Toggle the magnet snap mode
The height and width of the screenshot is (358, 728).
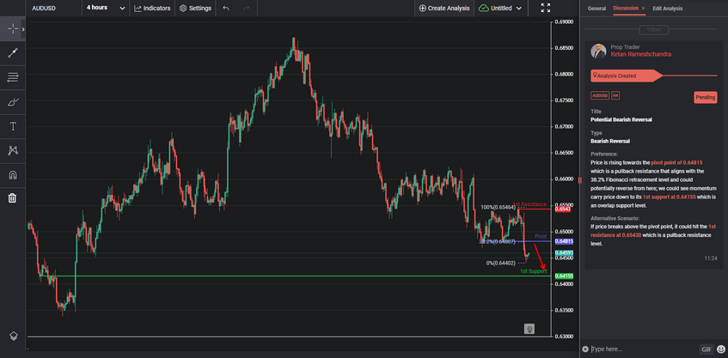click(13, 175)
